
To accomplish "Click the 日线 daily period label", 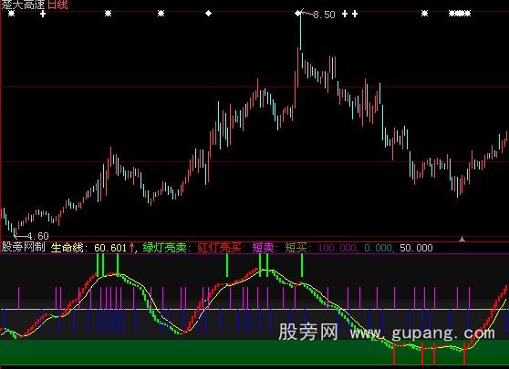I will point(57,5).
